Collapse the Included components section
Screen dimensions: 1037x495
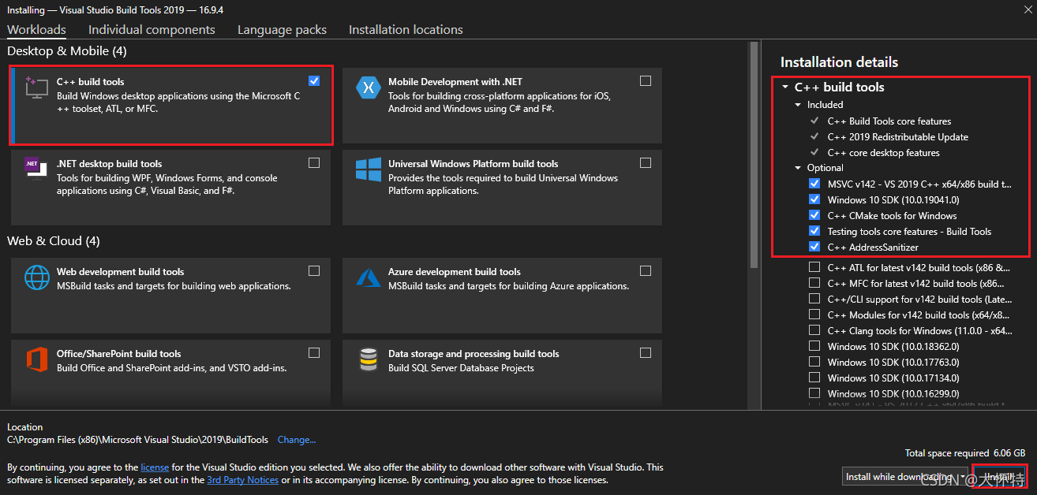tap(798, 105)
